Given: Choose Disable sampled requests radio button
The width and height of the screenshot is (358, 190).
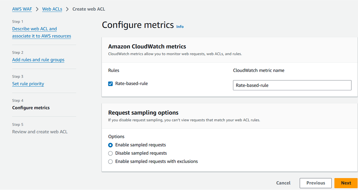Looking at the screenshot, I should tap(110, 153).
